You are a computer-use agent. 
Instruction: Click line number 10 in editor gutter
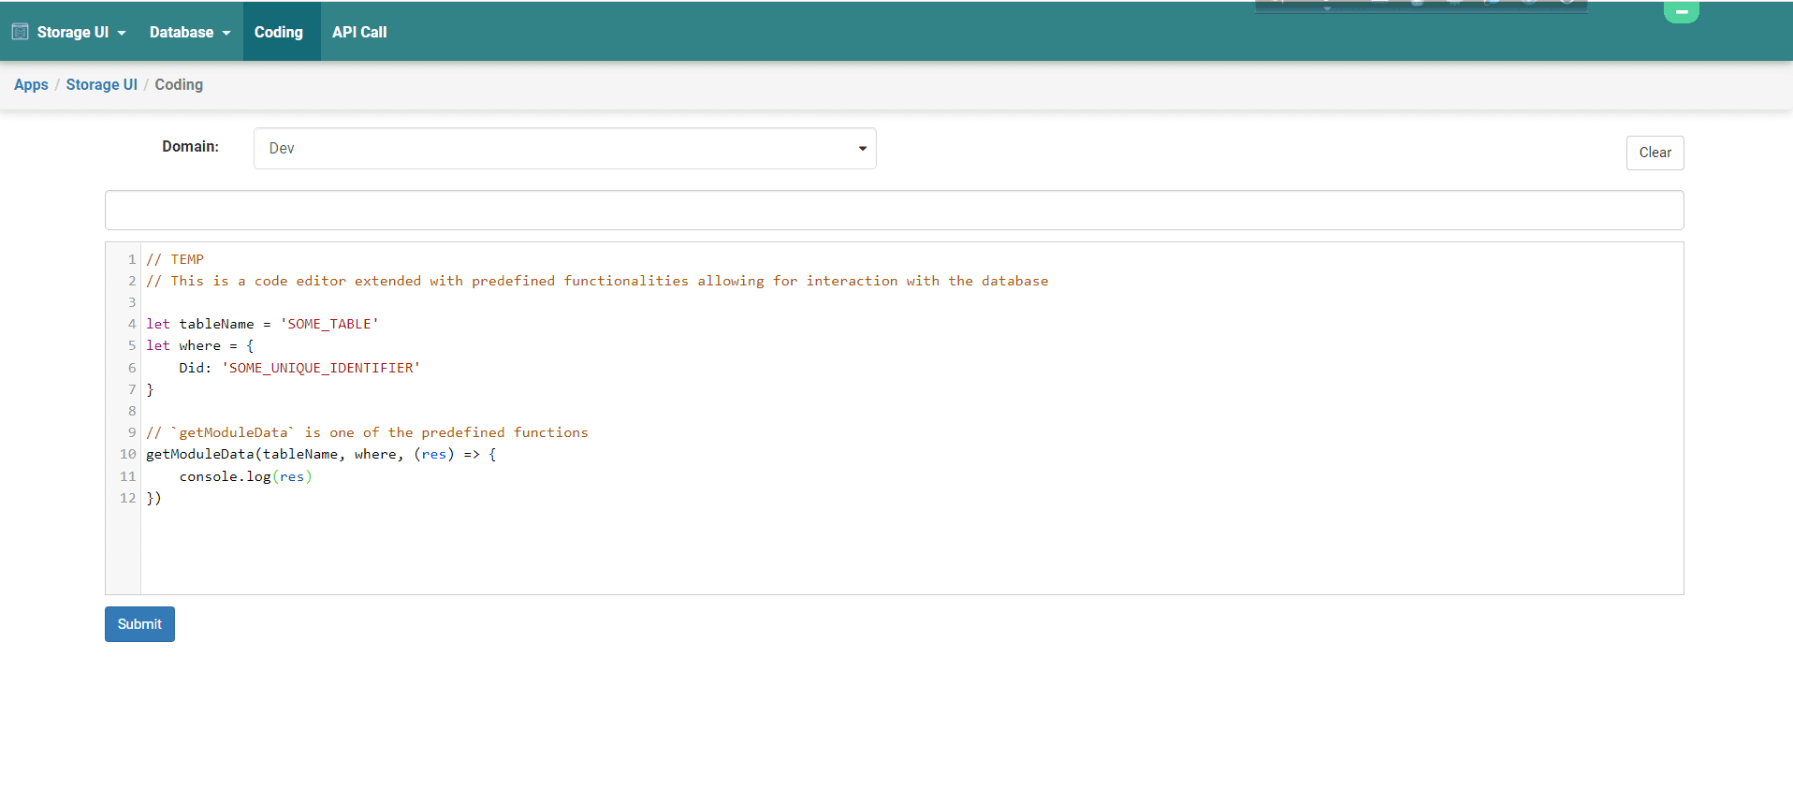127,454
